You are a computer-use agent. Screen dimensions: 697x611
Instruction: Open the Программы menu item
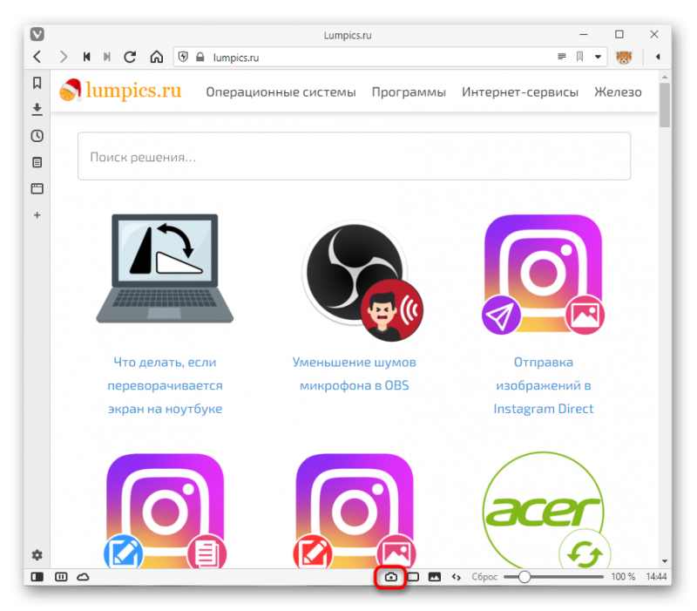409,92
